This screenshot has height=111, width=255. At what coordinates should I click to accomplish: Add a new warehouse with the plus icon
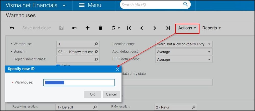coord(88,28)
